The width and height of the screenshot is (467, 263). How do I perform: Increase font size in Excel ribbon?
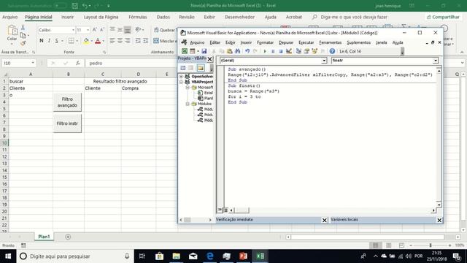click(x=94, y=30)
